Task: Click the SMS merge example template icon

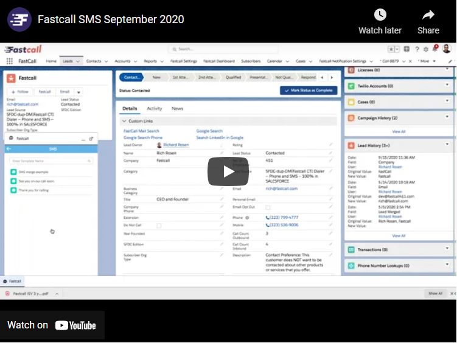Action: click(13, 172)
